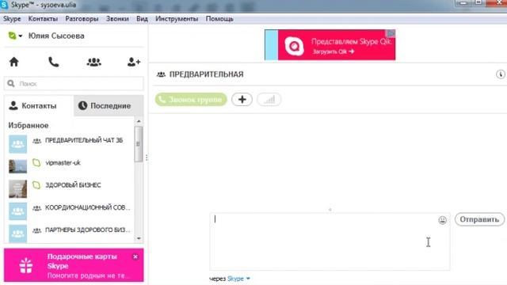The image size is (507, 285).
Task: Open the Помощь menu
Action: click(219, 19)
